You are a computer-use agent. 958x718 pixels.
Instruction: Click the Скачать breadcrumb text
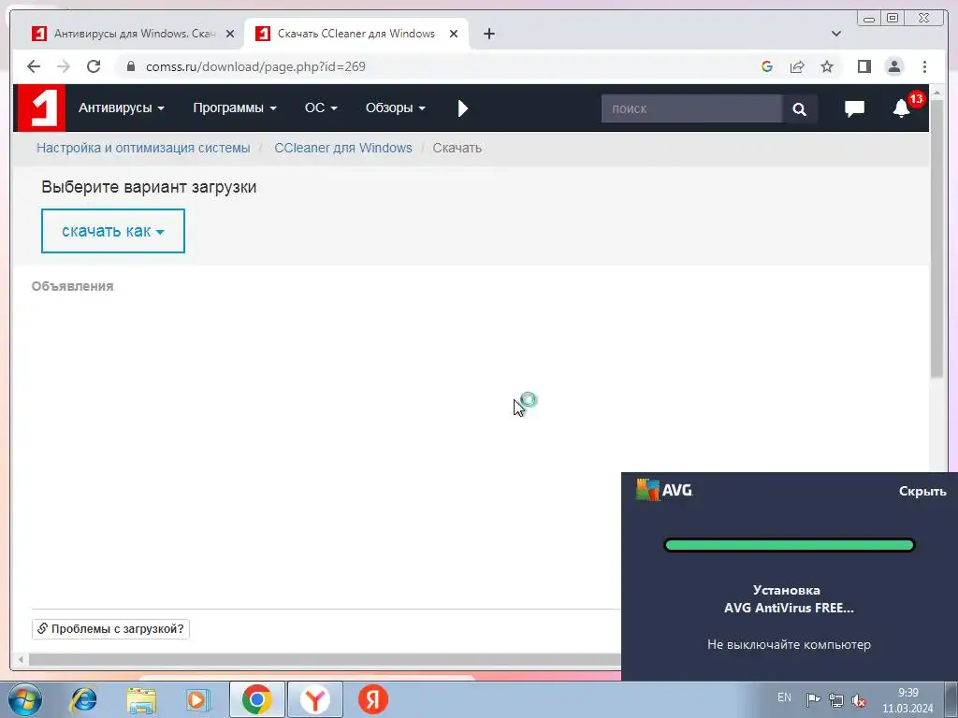coord(457,148)
